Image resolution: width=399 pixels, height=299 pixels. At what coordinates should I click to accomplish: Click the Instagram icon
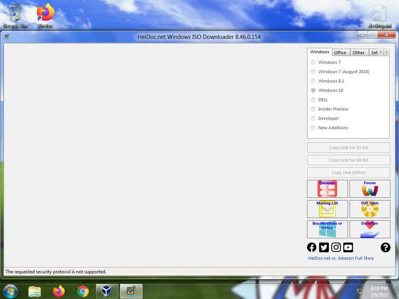[336, 247]
